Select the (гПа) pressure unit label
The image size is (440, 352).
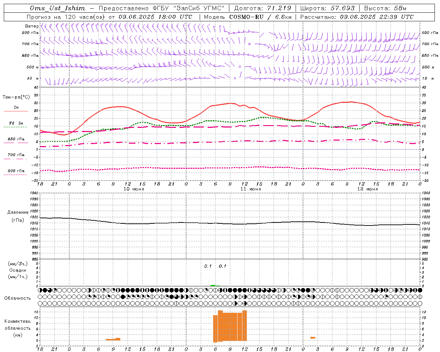18,220
